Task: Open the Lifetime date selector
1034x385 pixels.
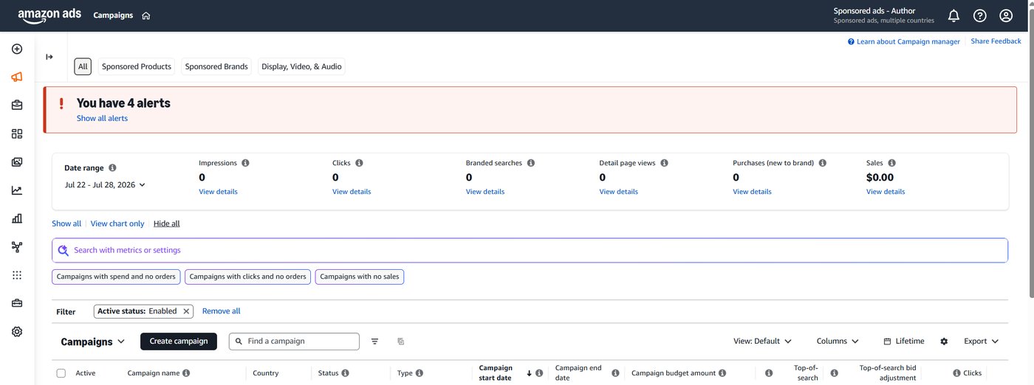Action: [903, 341]
